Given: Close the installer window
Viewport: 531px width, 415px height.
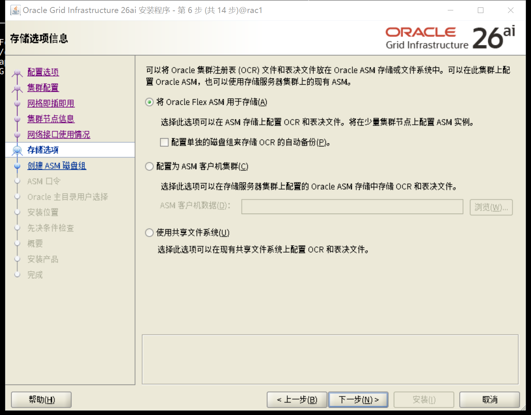Looking at the screenshot, I should [511, 10].
